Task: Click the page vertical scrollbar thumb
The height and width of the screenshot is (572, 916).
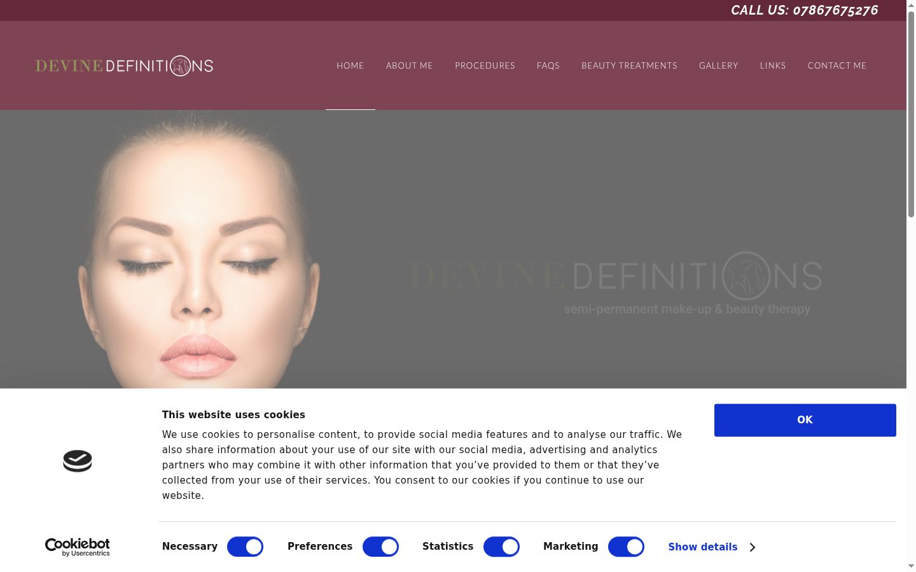Action: pyautogui.click(x=911, y=114)
